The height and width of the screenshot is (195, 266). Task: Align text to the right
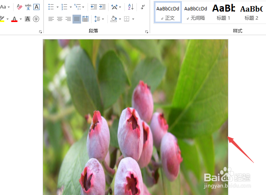coord(68,19)
